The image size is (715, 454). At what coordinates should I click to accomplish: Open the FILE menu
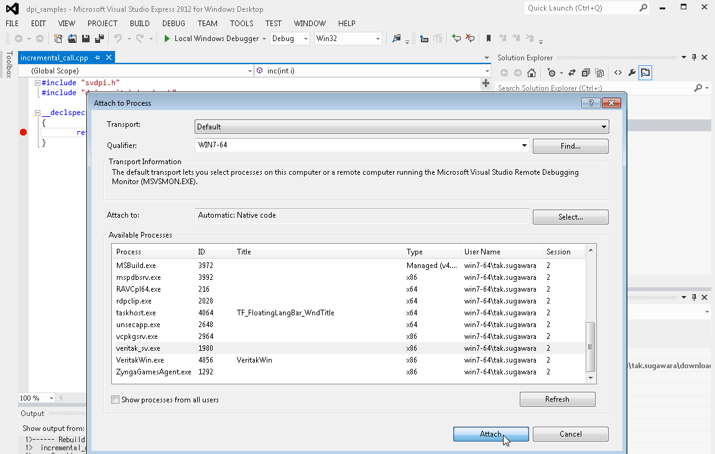click(x=12, y=23)
